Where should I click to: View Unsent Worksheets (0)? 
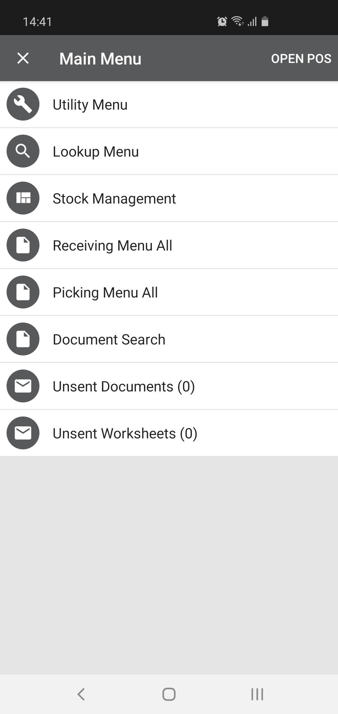tap(125, 433)
